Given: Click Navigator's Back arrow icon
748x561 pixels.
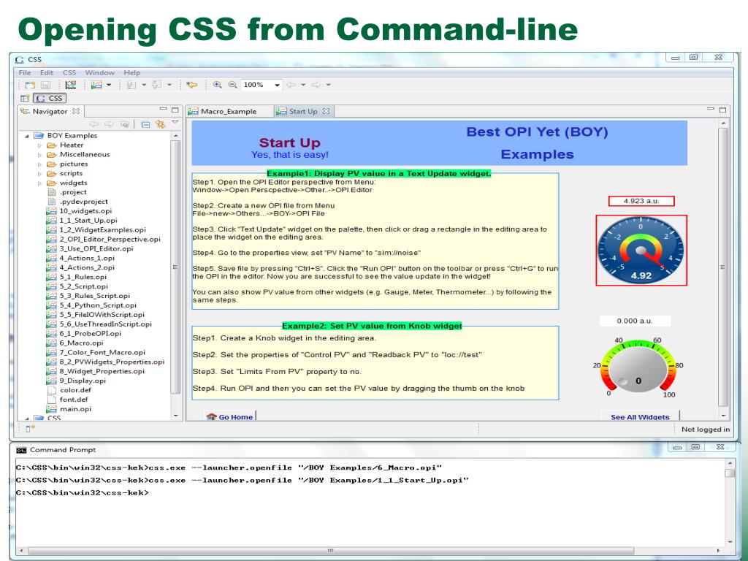Looking at the screenshot, I should coord(94,124).
